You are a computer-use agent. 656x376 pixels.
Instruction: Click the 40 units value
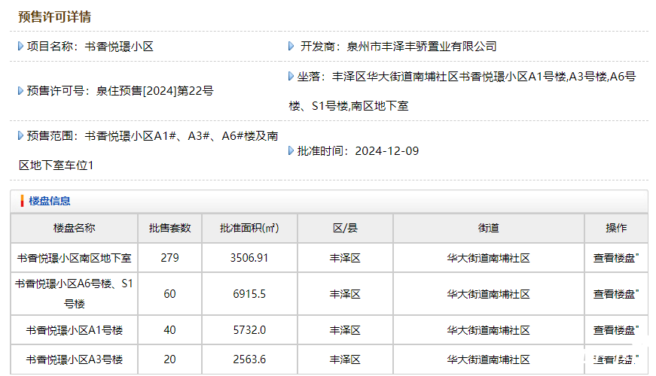[x=170, y=330]
